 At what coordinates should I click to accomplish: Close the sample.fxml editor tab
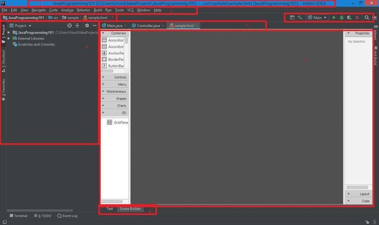[x=197, y=25]
